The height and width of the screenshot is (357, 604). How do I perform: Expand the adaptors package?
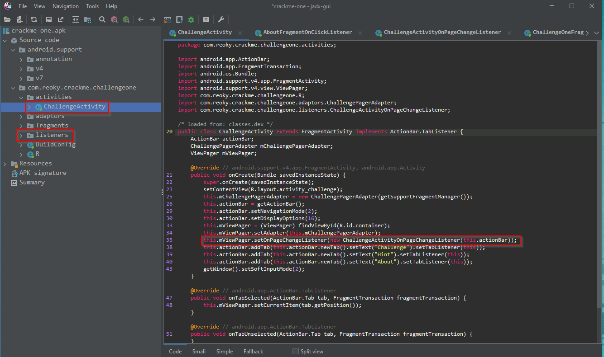(x=21, y=116)
